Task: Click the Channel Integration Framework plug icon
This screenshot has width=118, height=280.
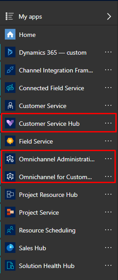Action: coord(10,70)
